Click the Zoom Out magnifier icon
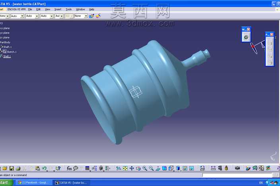 [151, 168]
